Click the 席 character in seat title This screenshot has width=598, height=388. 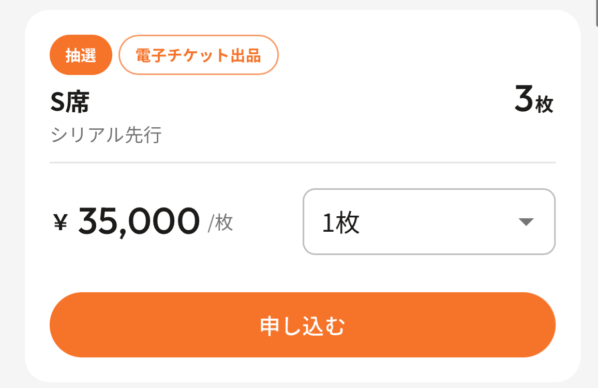77,102
